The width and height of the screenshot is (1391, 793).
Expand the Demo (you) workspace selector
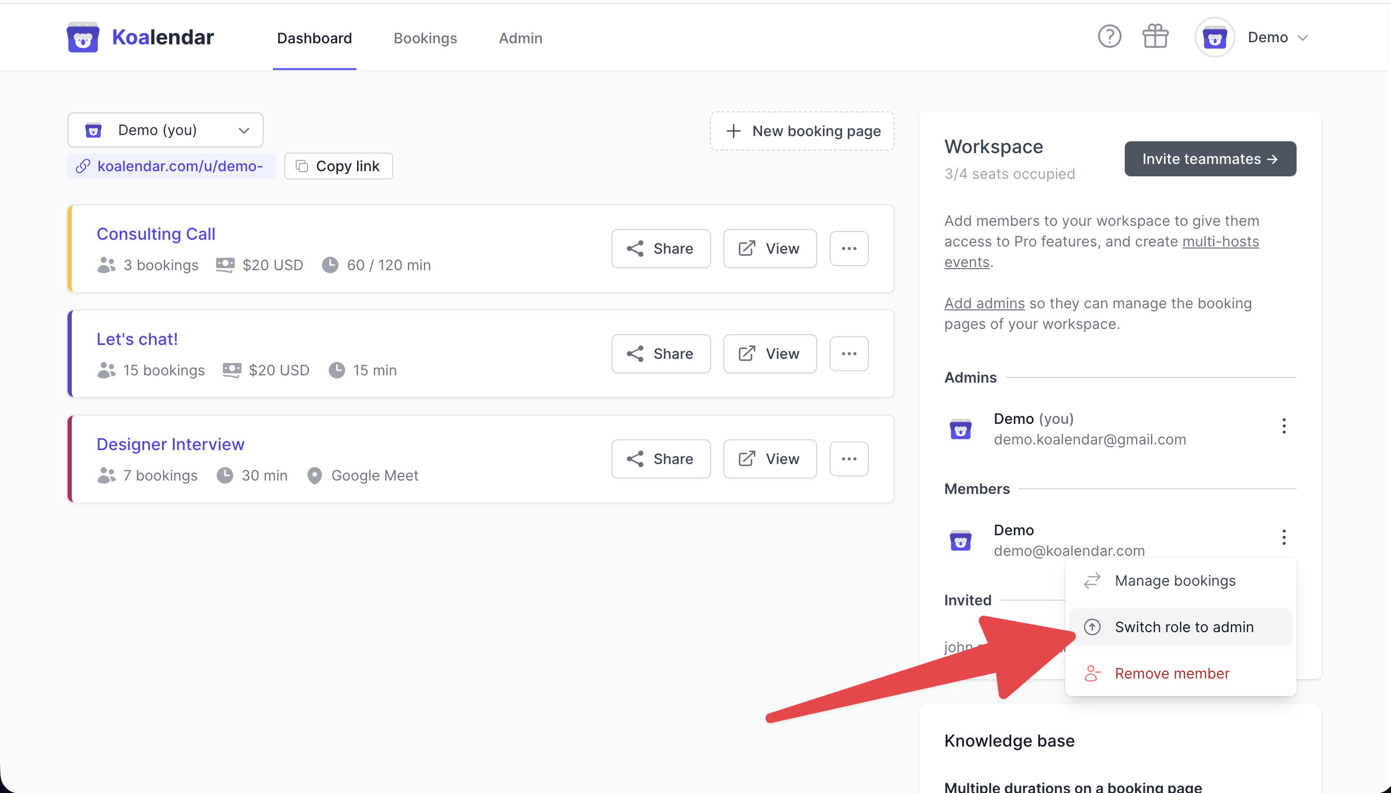165,130
